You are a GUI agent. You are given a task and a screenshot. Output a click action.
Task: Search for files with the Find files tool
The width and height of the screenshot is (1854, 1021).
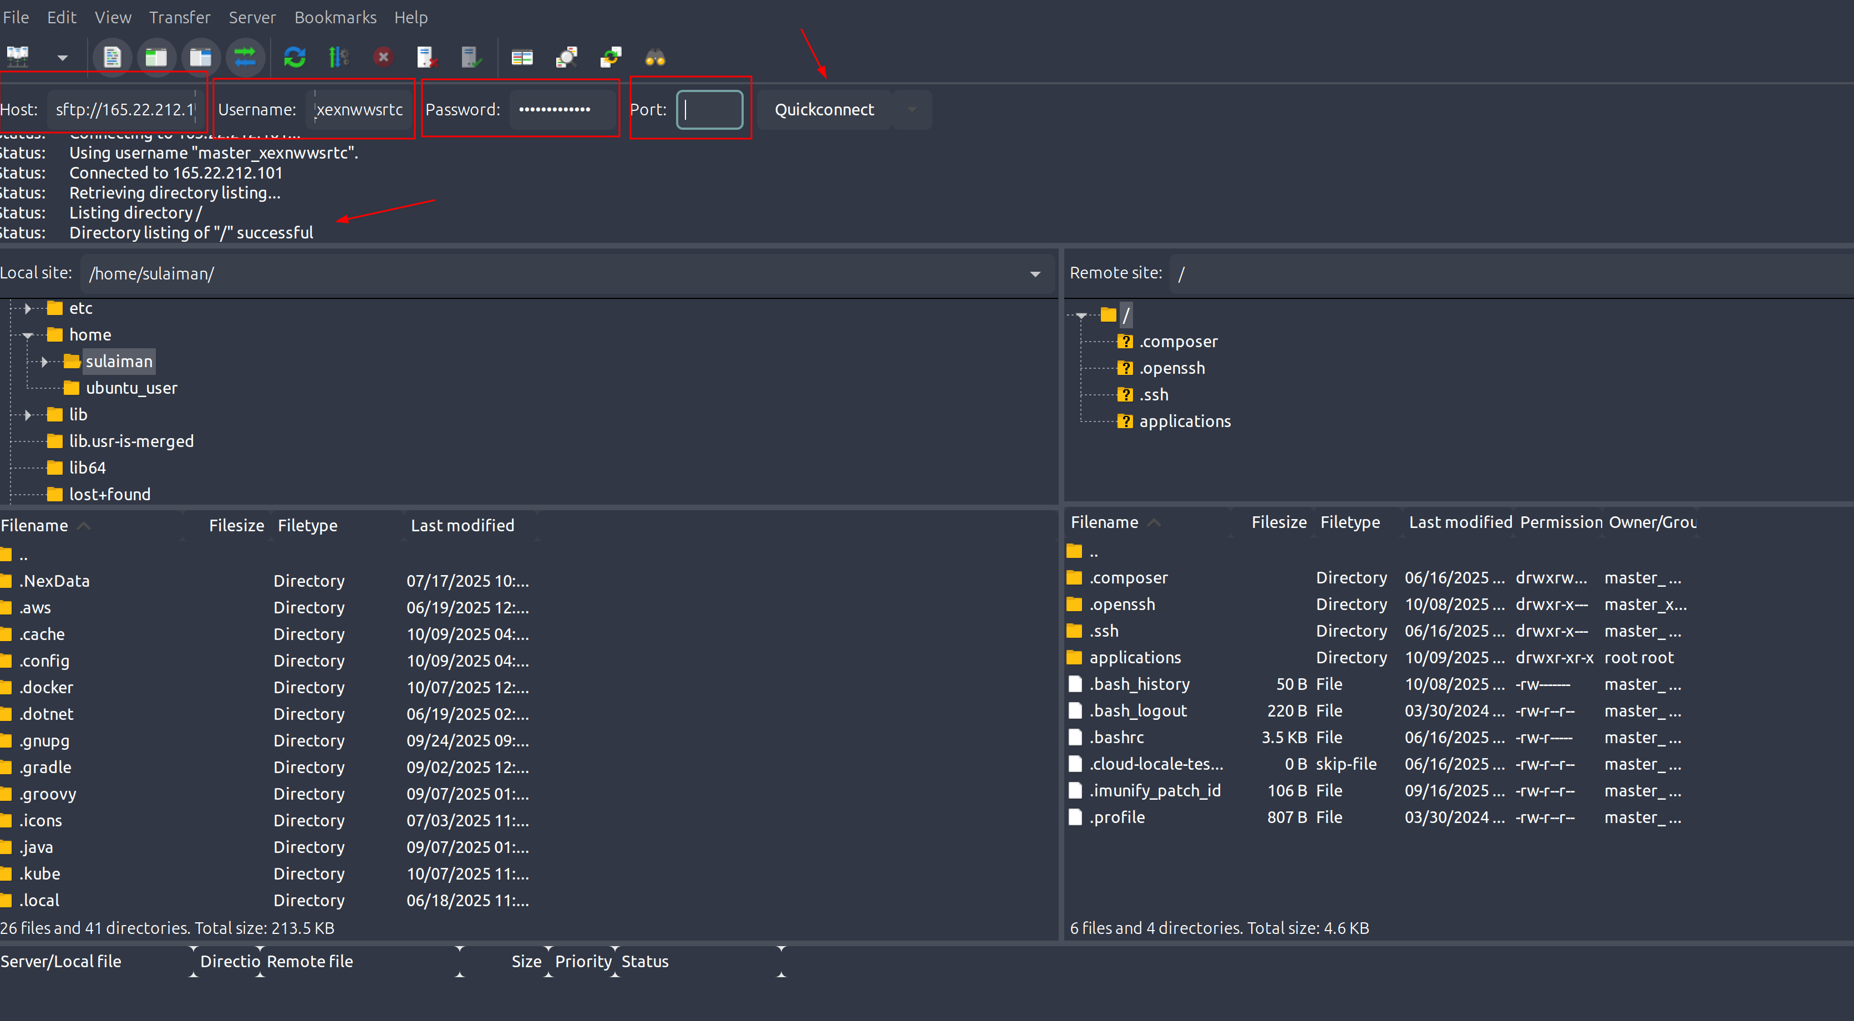pyautogui.click(x=655, y=57)
